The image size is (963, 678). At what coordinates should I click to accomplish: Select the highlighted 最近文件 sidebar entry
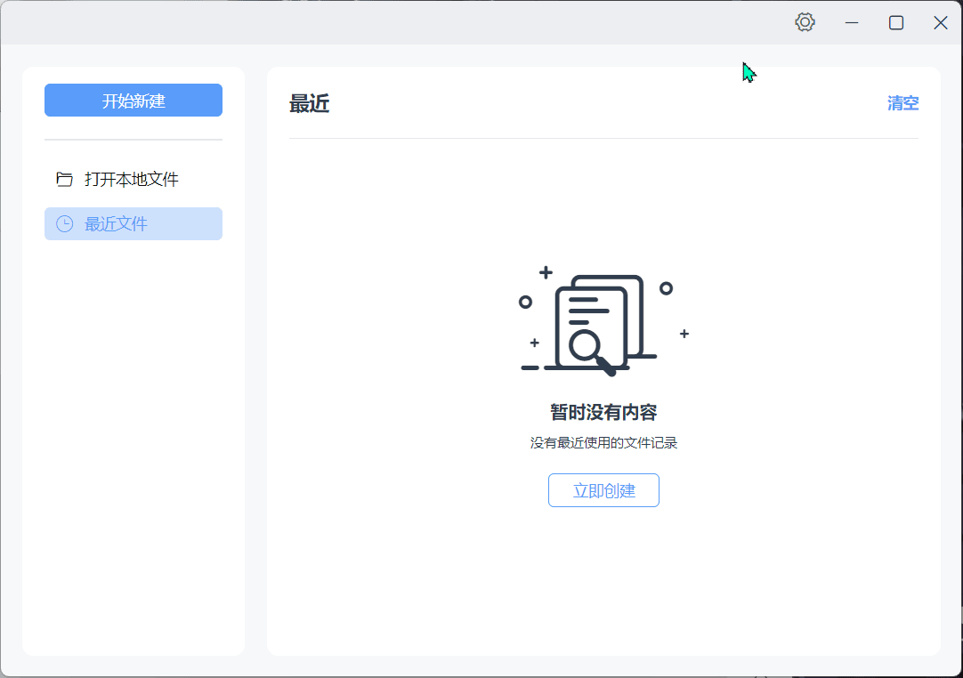tap(131, 223)
